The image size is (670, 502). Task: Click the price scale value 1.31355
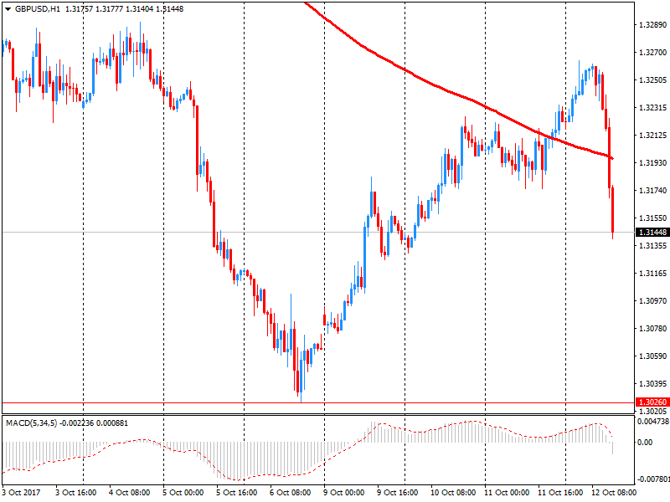click(x=652, y=246)
